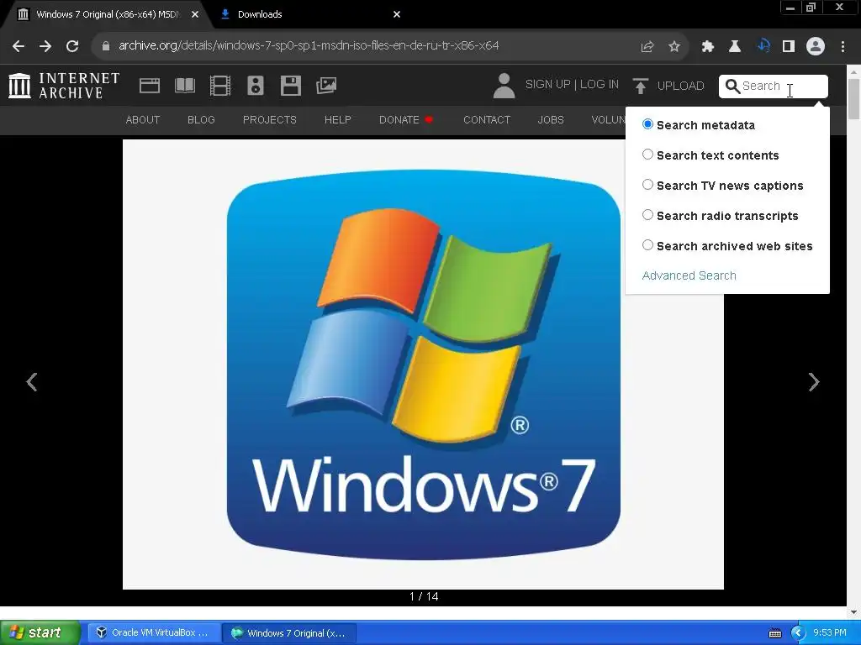Open the Video film strip icon
The height and width of the screenshot is (645, 861).
(220, 86)
